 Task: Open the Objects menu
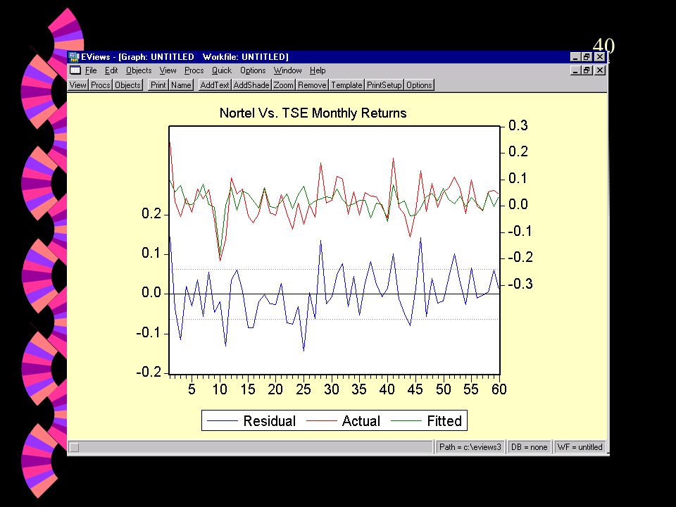pos(139,70)
